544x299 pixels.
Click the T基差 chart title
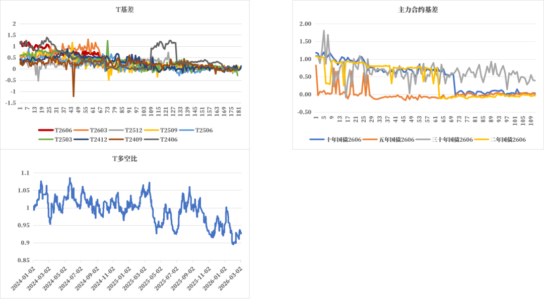coord(124,9)
